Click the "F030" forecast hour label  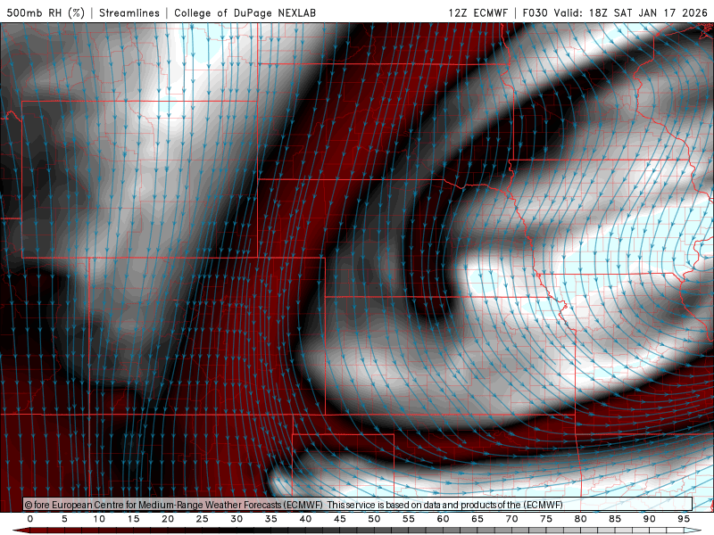click(535, 12)
